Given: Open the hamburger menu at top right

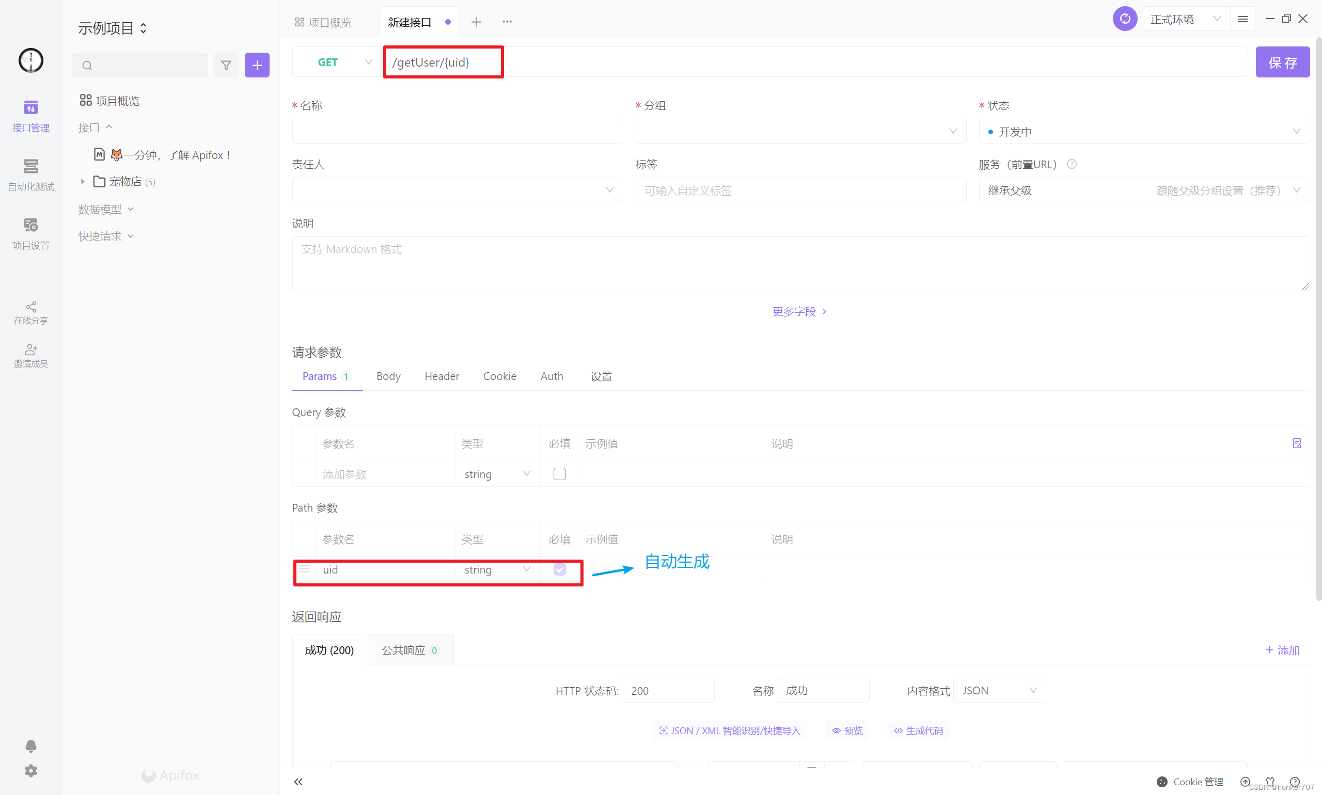Looking at the screenshot, I should coord(1242,19).
